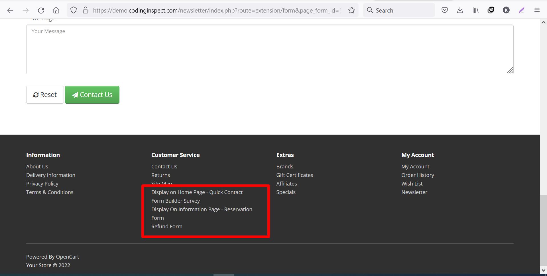
Task: Bookmark this page with star icon
Action: click(352, 10)
